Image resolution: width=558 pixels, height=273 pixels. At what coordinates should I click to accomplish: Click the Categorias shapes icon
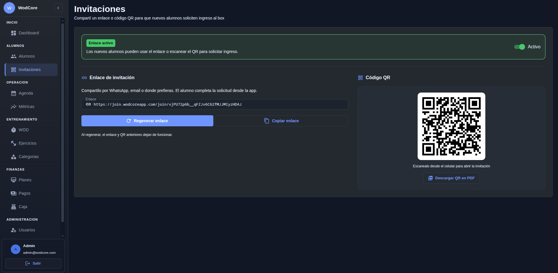coord(13,157)
